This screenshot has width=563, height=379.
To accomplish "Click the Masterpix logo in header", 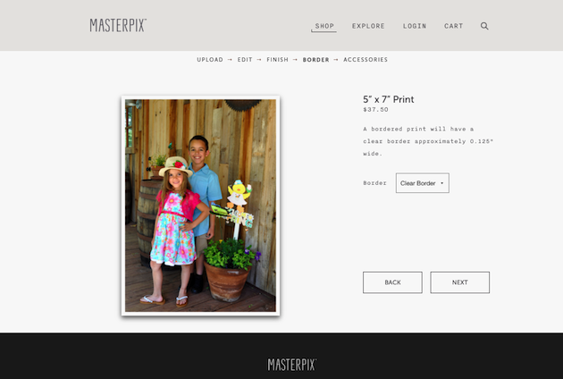I will (x=118, y=26).
